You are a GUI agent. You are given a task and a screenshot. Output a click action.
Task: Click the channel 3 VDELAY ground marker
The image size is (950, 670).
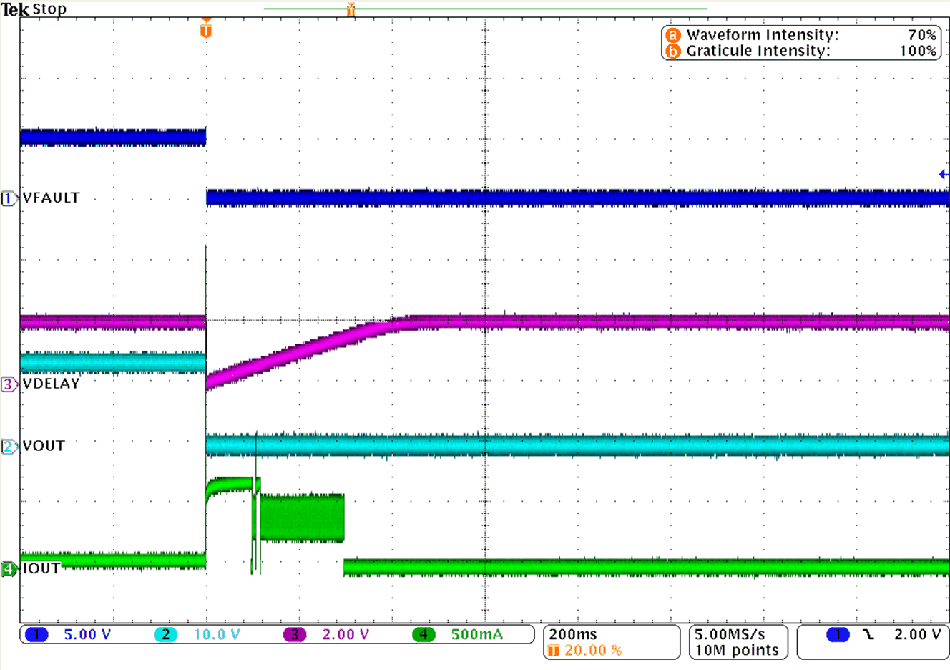point(9,384)
